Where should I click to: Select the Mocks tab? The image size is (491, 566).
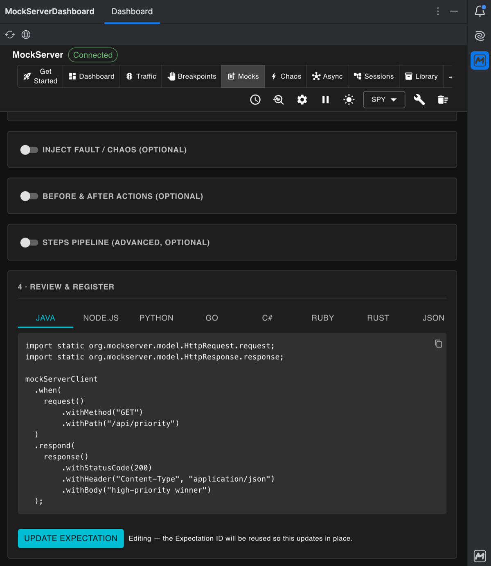(x=243, y=76)
